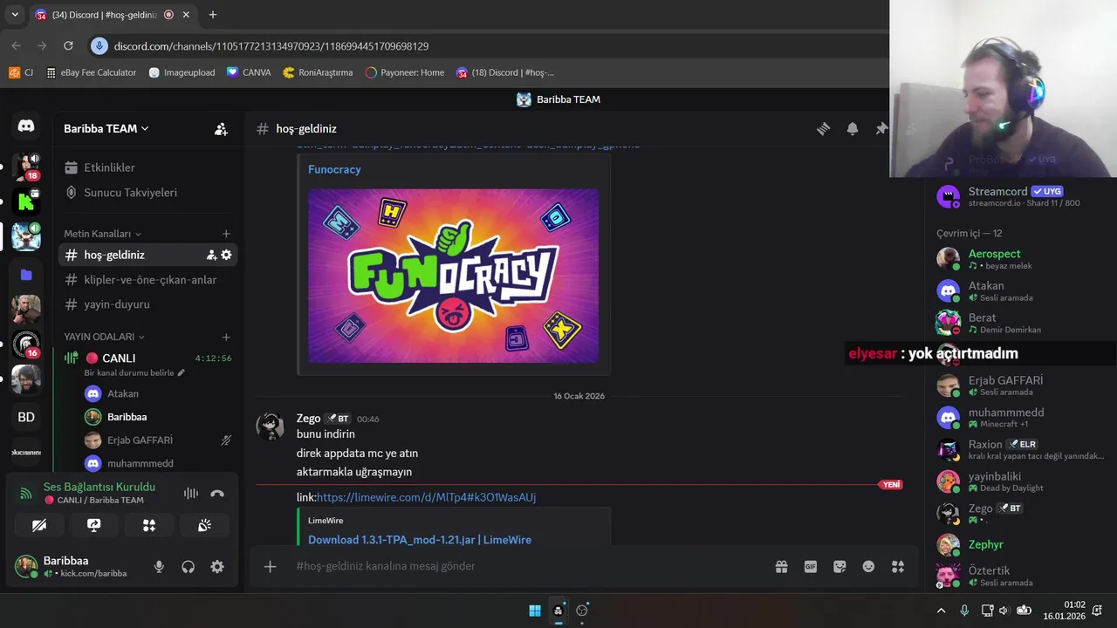Open browser tab search dropdown arrow
Viewport: 1117px width, 628px height.
(x=15, y=14)
